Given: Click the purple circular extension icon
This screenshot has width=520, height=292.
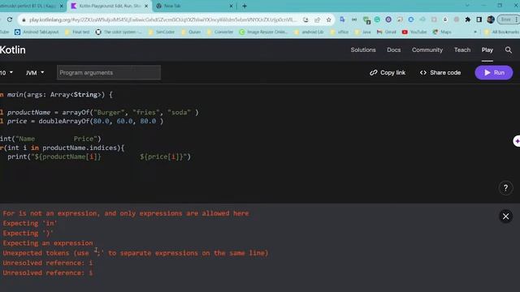Looking at the screenshot, I should [388, 19].
